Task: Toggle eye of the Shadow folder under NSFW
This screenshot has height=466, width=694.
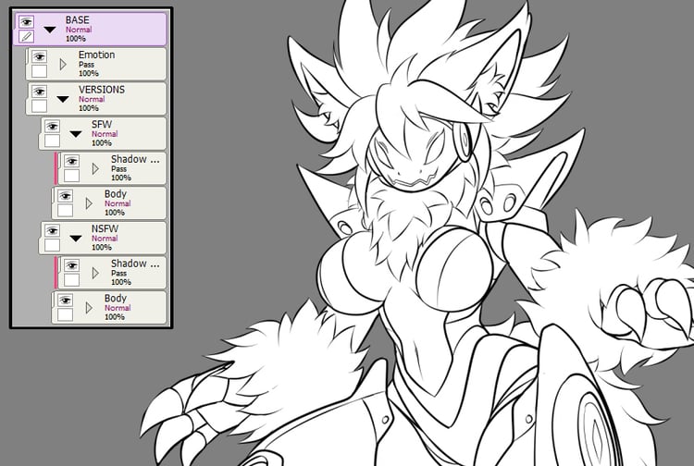Action: coord(71,265)
